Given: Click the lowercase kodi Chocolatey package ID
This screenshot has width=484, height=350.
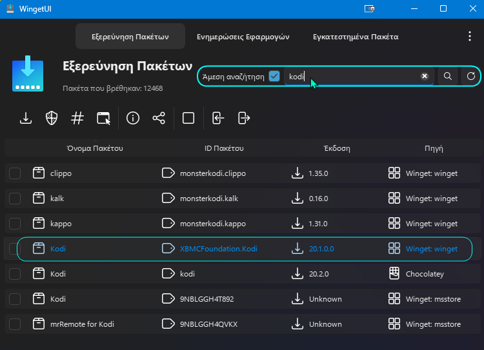Looking at the screenshot, I should [x=187, y=274].
